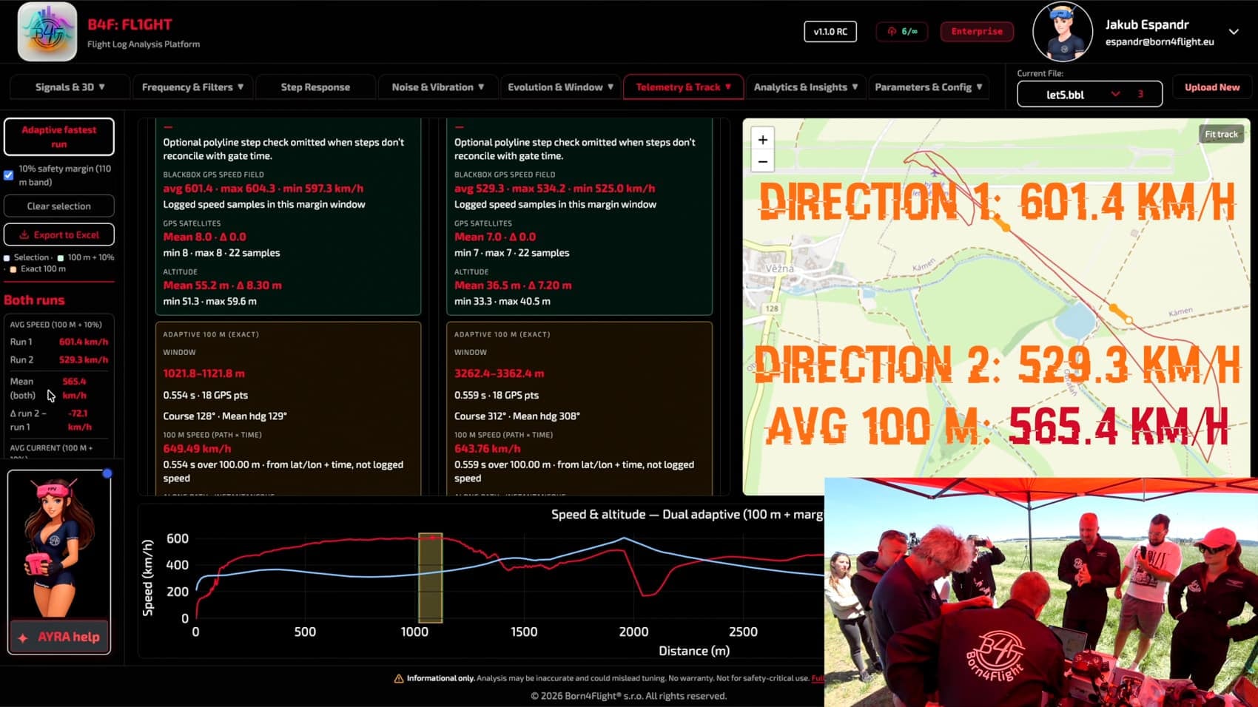Image resolution: width=1258 pixels, height=707 pixels.
Task: Click Fit track on the map
Action: click(x=1221, y=135)
